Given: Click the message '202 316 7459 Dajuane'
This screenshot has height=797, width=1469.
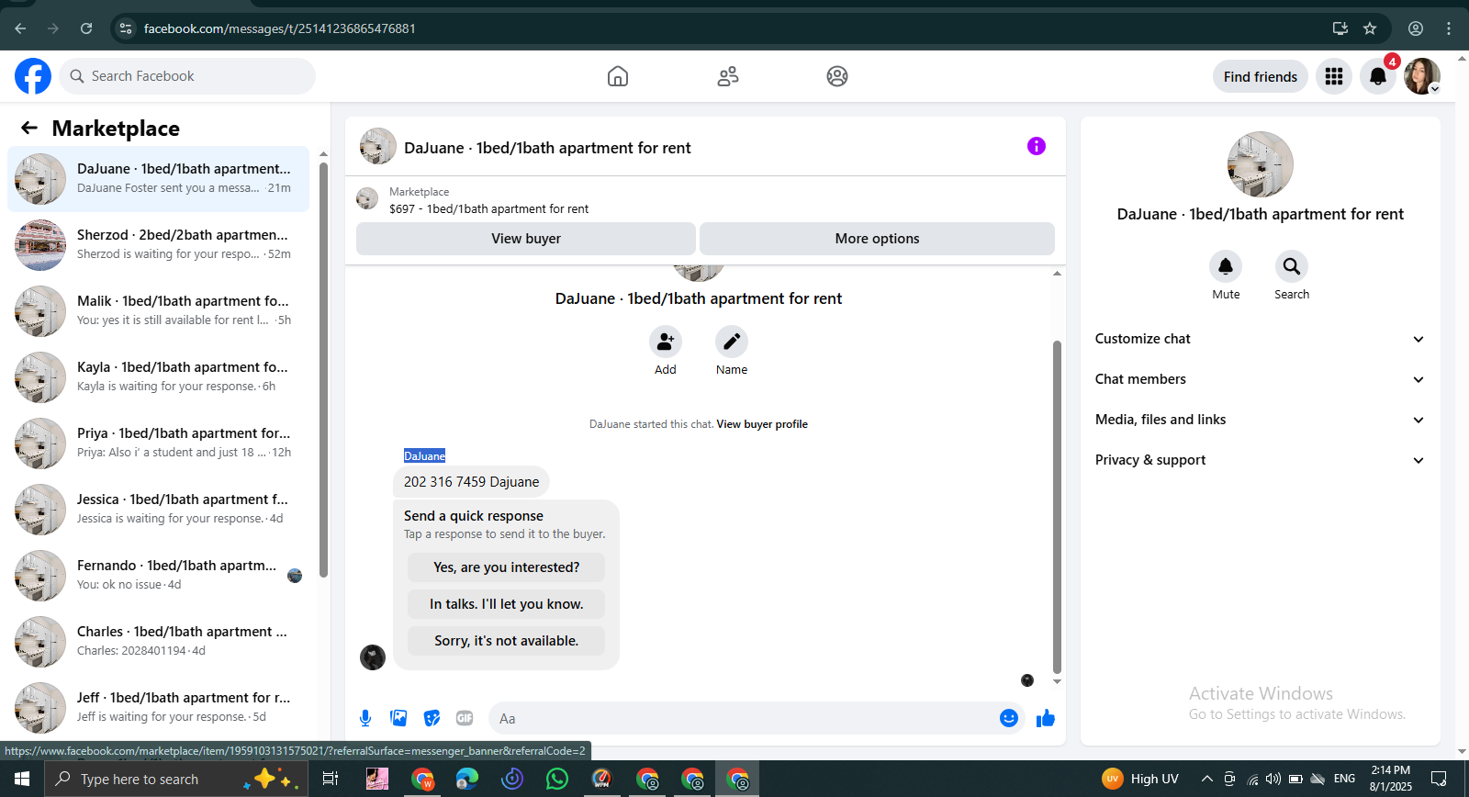Looking at the screenshot, I should tap(472, 482).
